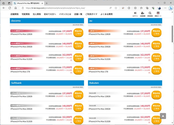This screenshot has width=174, height=125.
Task: Apply for au iPhone14 Pro Max 128GB
Action: (x=156, y=33)
